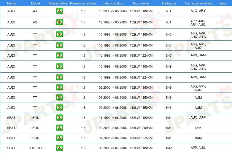Image resolution: width=232 pixels, height=153 pixels.
Task: Click LEON model cell in 07.2003 row
Action: (x=35, y=138)
